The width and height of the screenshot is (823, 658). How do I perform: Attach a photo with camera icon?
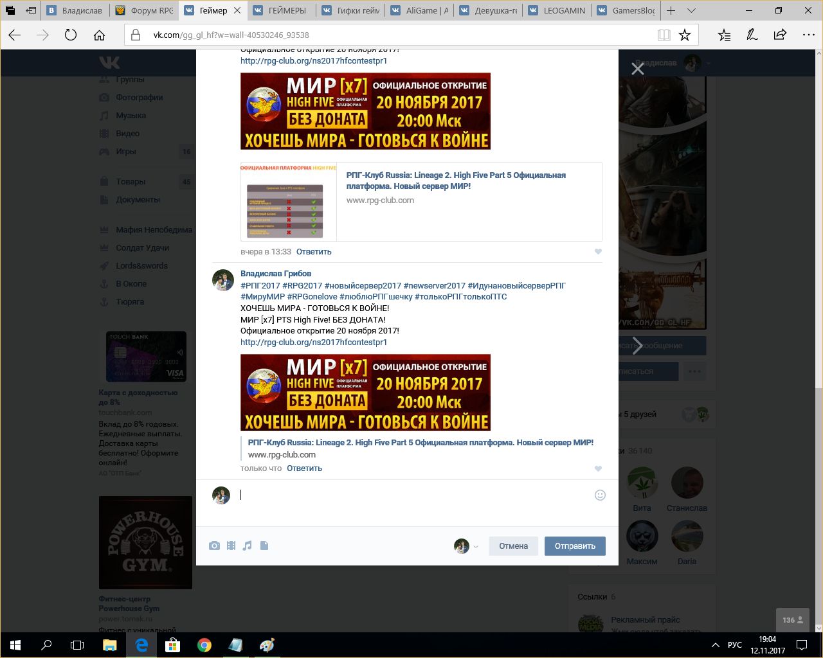tap(214, 546)
